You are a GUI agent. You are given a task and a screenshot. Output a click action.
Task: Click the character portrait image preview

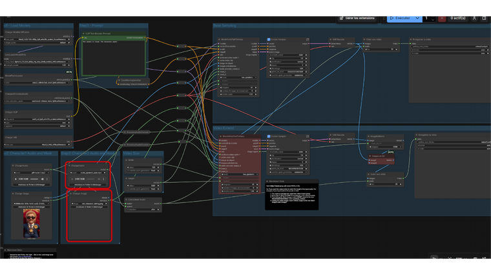[32, 222]
